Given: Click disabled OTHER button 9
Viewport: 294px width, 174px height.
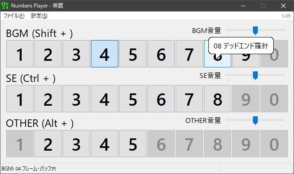Looking at the screenshot, I should pos(246,144).
